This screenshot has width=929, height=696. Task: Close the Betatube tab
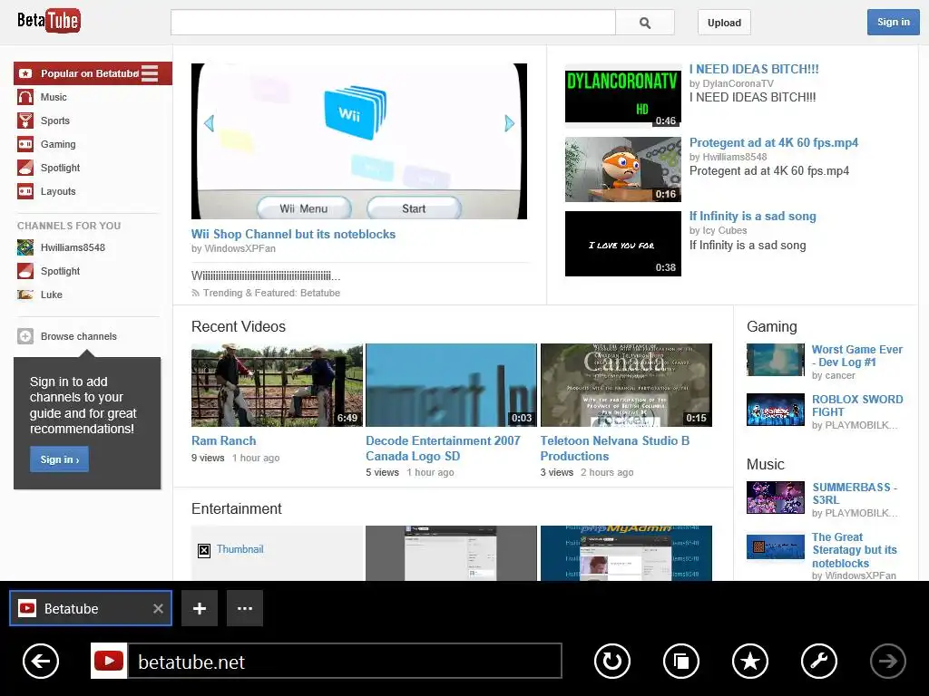(x=158, y=608)
